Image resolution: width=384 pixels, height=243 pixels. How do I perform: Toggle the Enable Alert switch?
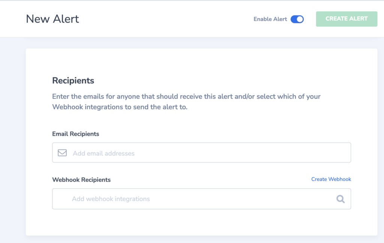297,19
